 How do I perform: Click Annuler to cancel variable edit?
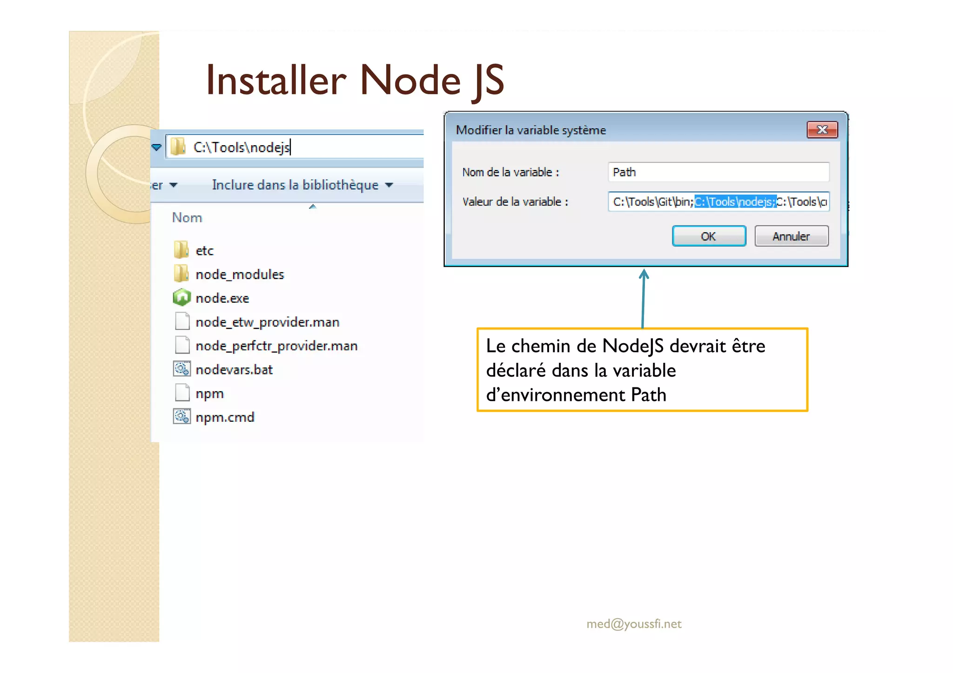791,236
